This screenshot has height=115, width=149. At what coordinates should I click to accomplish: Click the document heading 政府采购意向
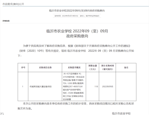[77, 36]
